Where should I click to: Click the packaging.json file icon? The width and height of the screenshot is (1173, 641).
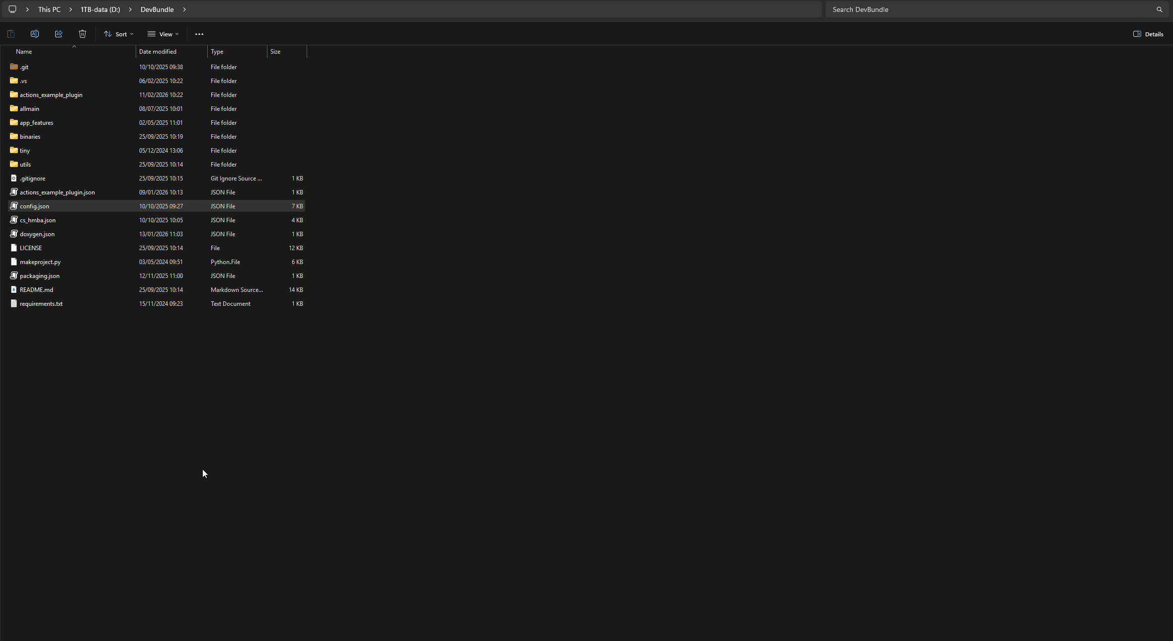pyautogui.click(x=14, y=275)
